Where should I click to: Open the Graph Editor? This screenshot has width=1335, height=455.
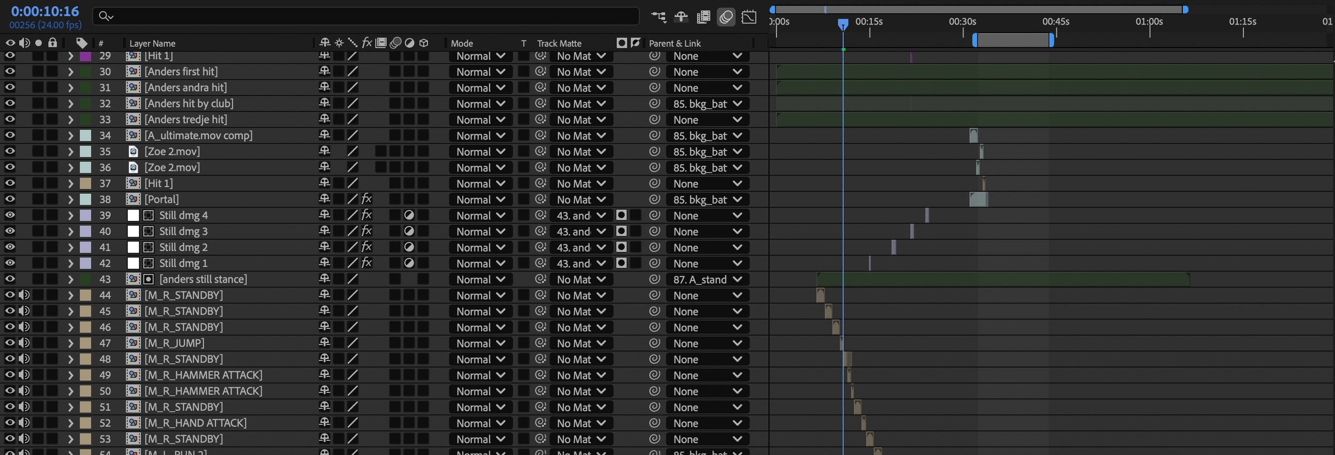(x=749, y=17)
